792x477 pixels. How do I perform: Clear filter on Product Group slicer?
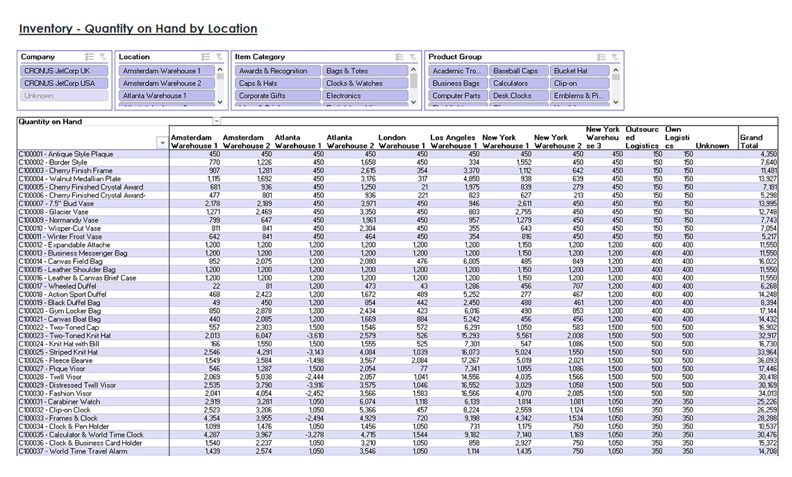click(x=615, y=57)
